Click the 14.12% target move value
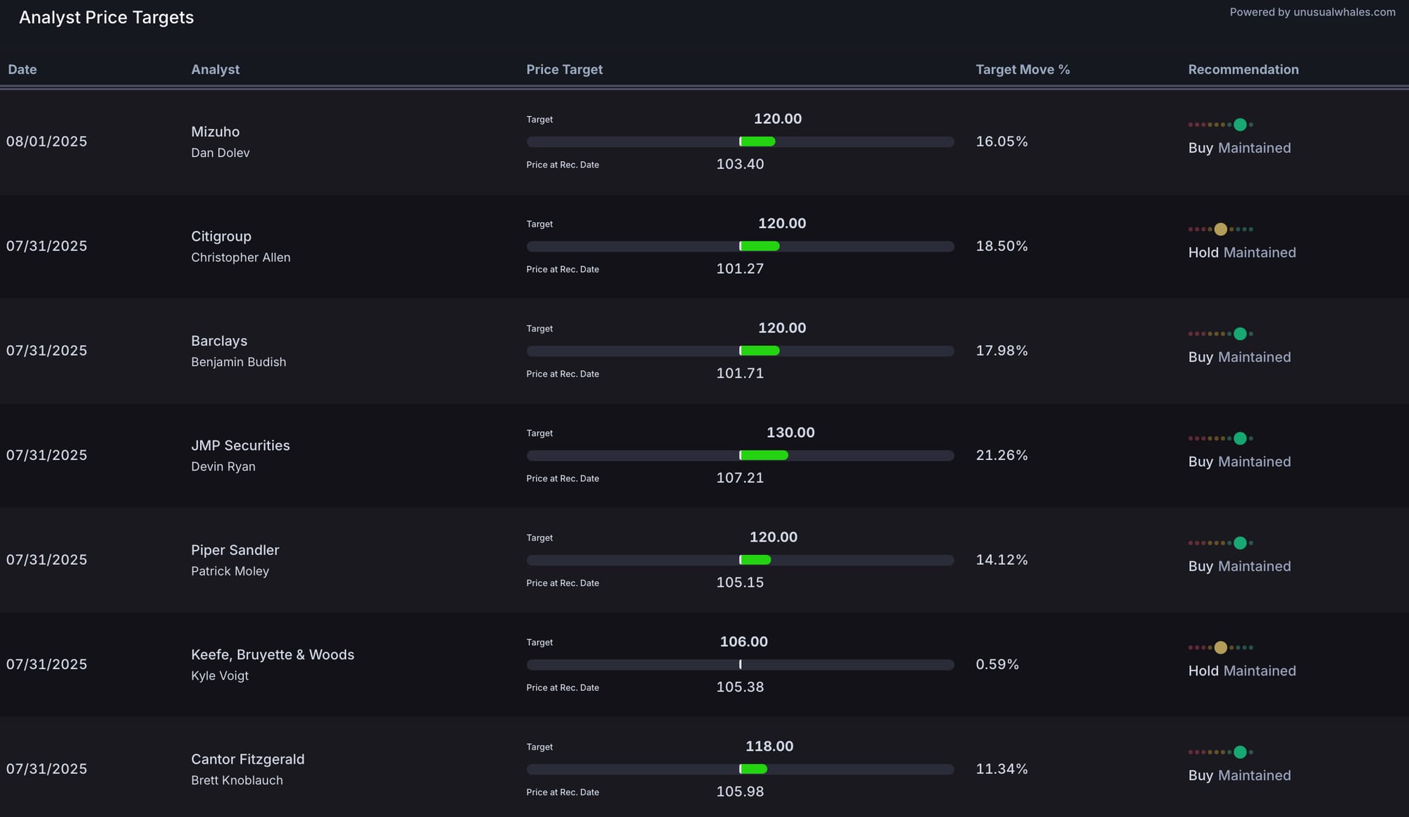This screenshot has width=1409, height=817. tap(1002, 560)
